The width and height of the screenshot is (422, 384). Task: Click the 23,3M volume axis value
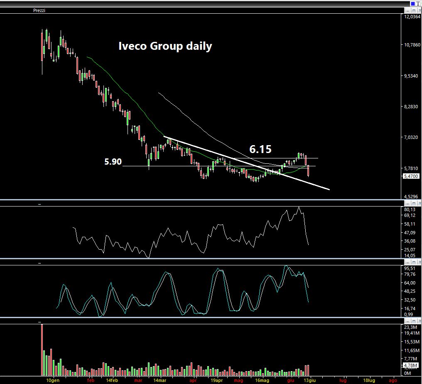pyautogui.click(x=411, y=327)
